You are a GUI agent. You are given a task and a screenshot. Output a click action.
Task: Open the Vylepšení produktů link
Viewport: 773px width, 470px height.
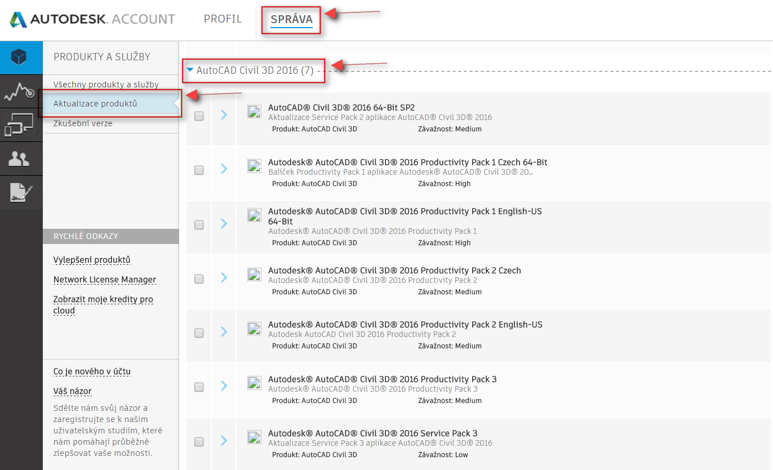tap(92, 260)
